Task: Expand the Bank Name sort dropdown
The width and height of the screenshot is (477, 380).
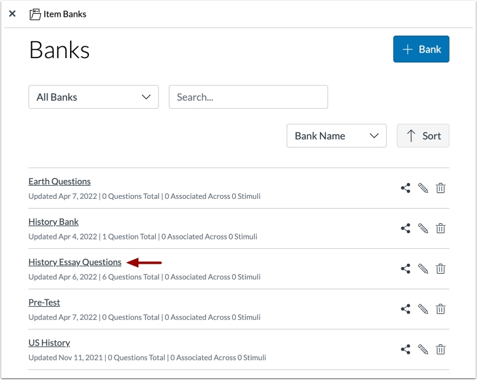Action: click(336, 136)
